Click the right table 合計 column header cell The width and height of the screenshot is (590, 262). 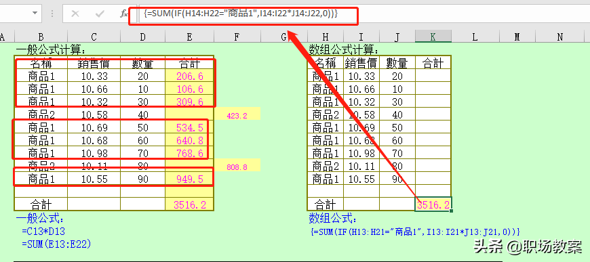433,63
